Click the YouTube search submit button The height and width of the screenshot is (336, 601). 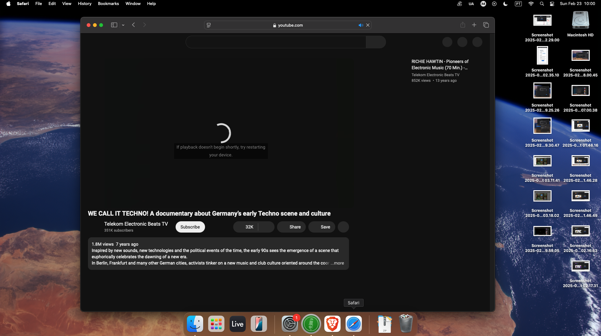coord(376,42)
